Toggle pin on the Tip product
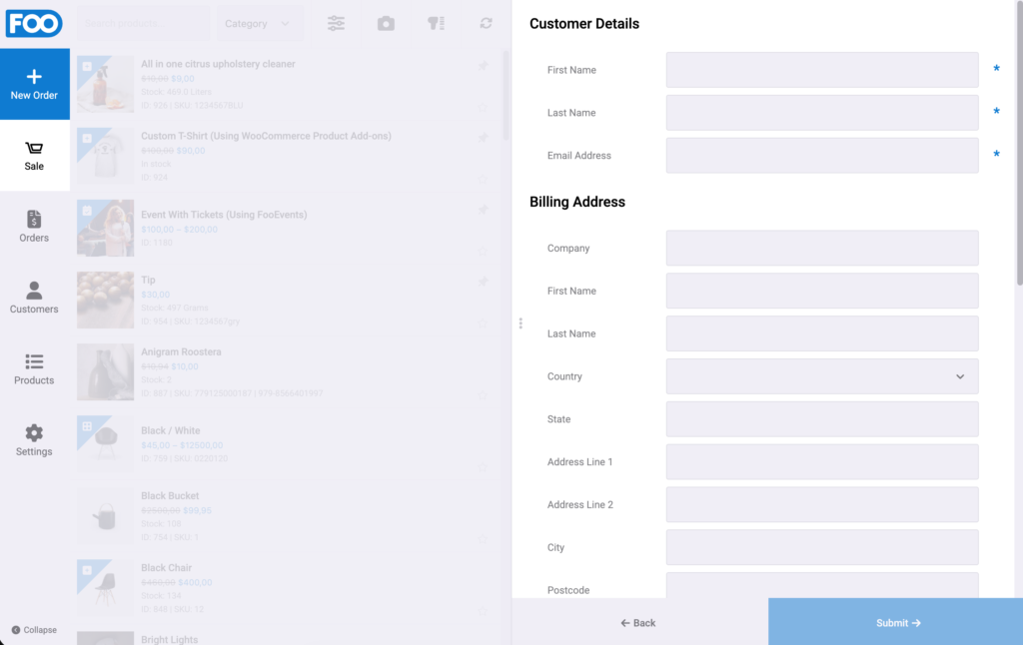The width and height of the screenshot is (1023, 645). coord(483,282)
